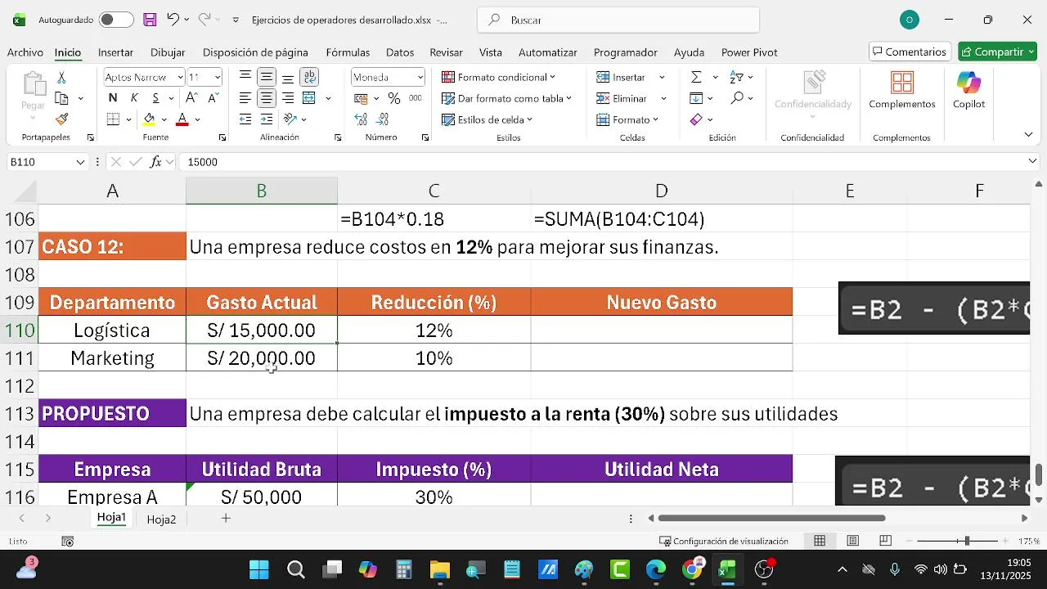Toggle center horizontal alignment
The image size is (1047, 589).
coord(267,98)
